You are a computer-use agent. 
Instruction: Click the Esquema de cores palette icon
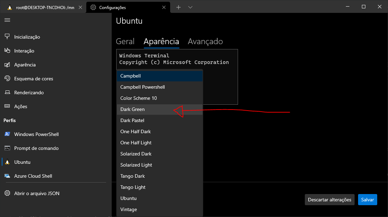7,78
